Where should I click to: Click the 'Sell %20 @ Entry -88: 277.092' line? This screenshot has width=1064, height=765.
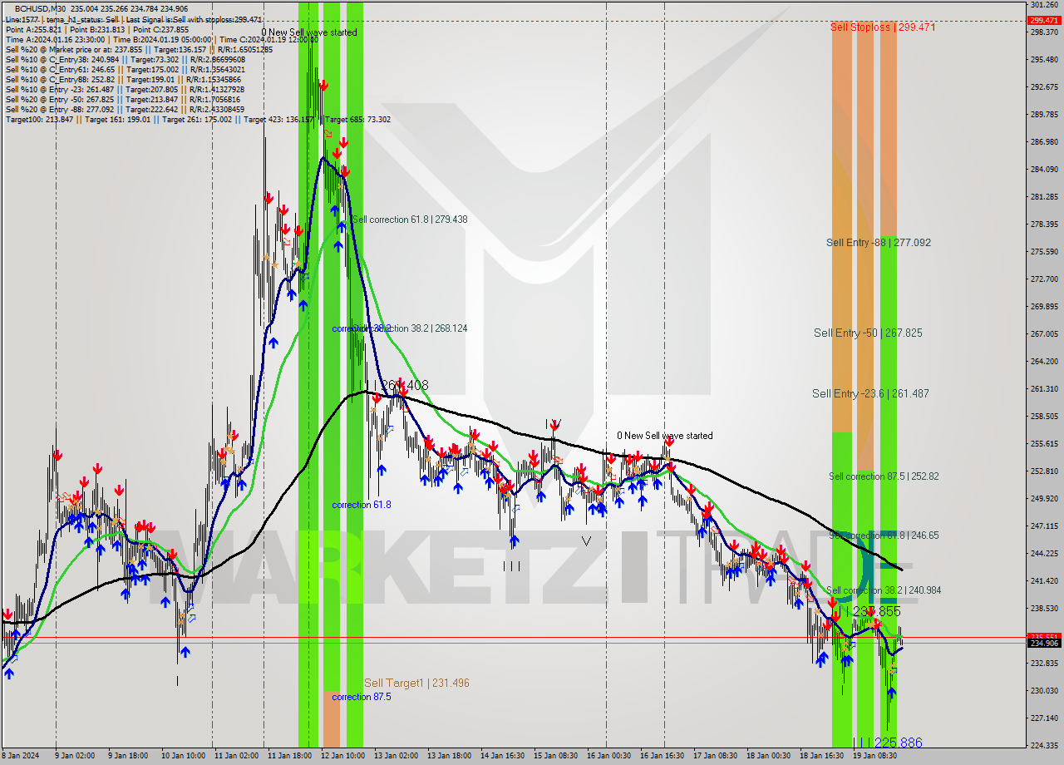125,109
